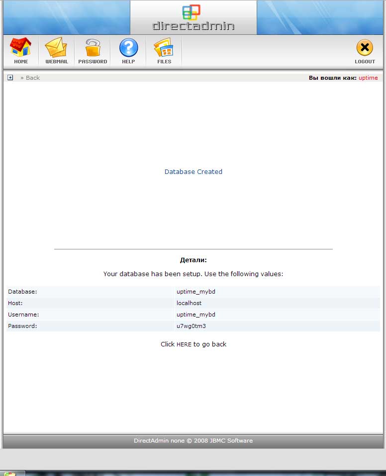Click the Username: label
Viewport: 386px width, 476px height.
(x=23, y=315)
